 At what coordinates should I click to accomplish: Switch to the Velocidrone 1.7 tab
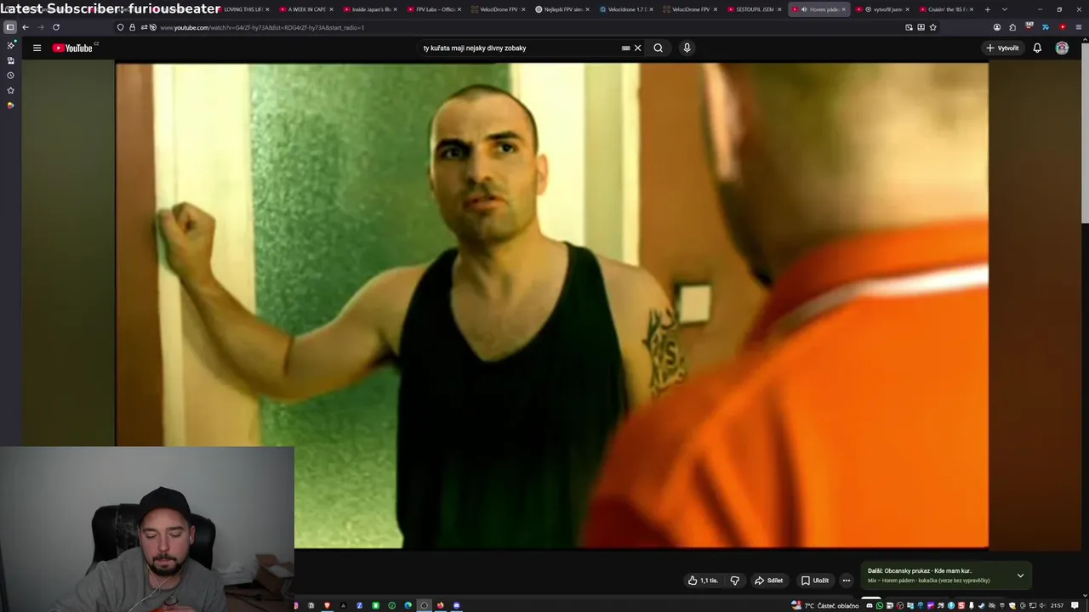click(626, 9)
